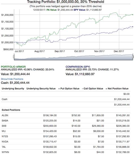134x154 pixels.
Task: Click the = Net Position Value header
Action: pos(117,89)
